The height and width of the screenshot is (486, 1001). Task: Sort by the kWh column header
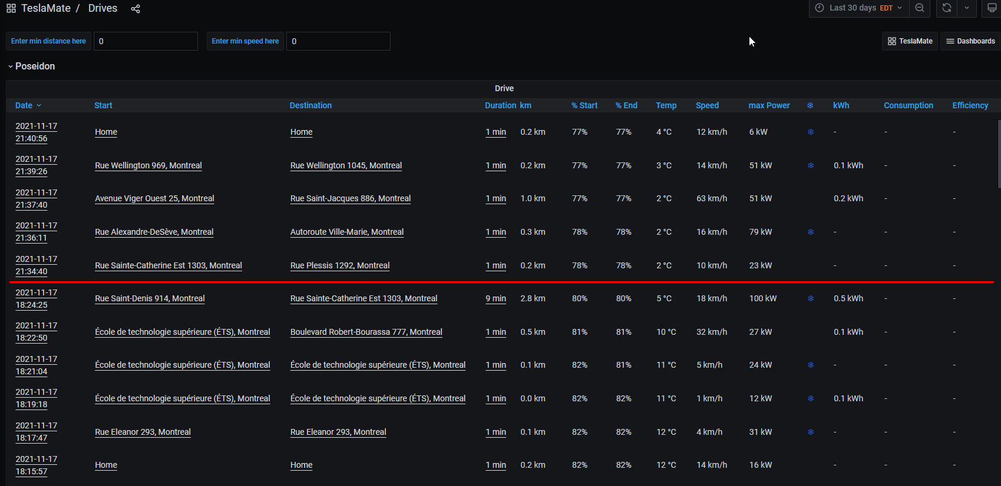[x=841, y=105]
